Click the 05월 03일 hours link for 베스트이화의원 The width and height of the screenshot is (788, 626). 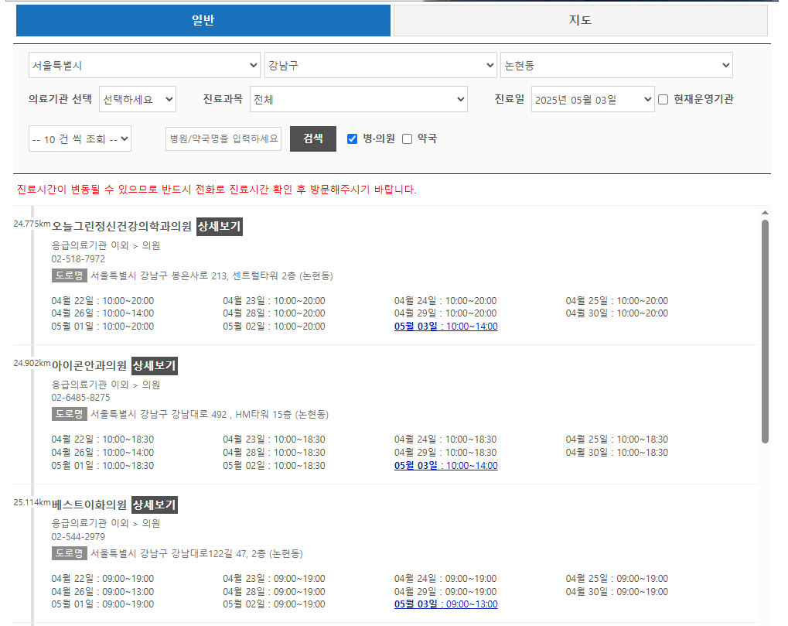pyautogui.click(x=445, y=604)
